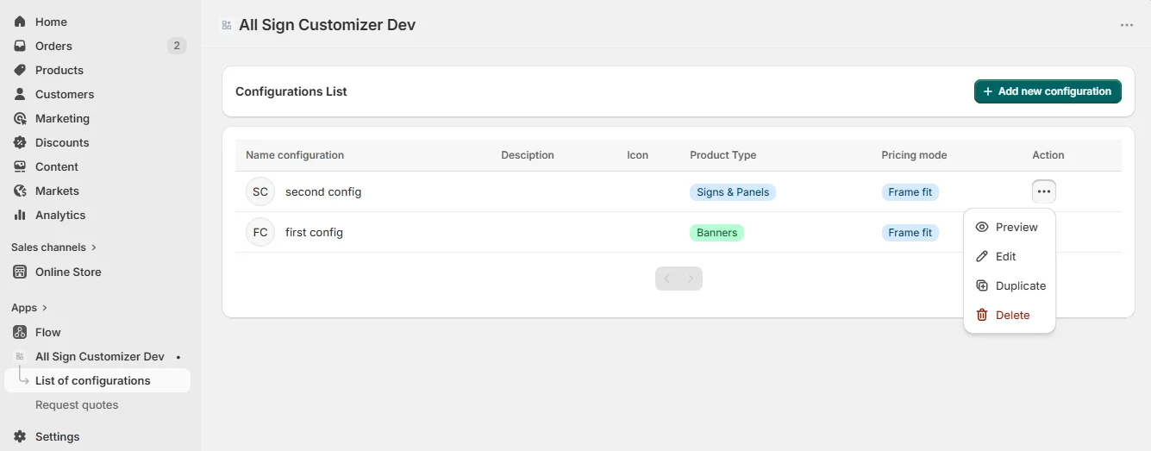Viewport: 1151px width, 451px height.
Task: Click the Desciption column header
Action: (x=528, y=155)
